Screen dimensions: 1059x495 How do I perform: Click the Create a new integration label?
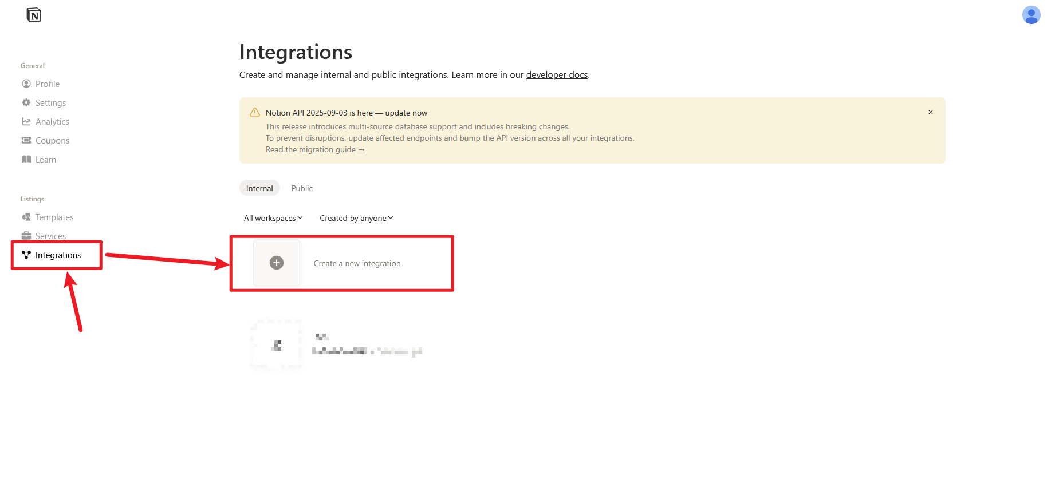point(357,263)
